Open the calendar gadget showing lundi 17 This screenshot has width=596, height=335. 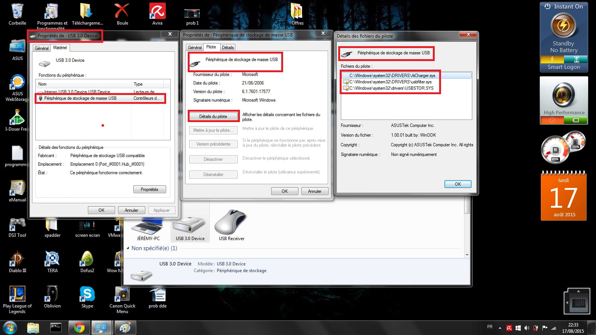[x=564, y=196]
